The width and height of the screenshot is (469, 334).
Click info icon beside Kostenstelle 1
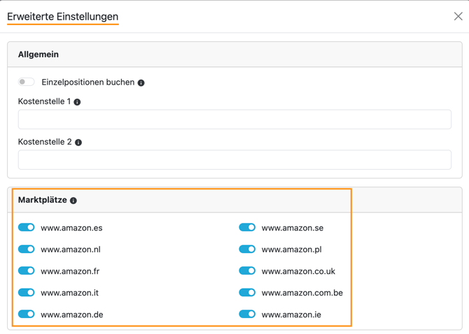point(77,102)
